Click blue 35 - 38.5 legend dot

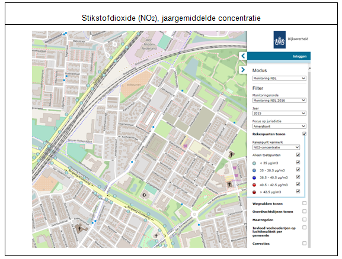click(254, 170)
